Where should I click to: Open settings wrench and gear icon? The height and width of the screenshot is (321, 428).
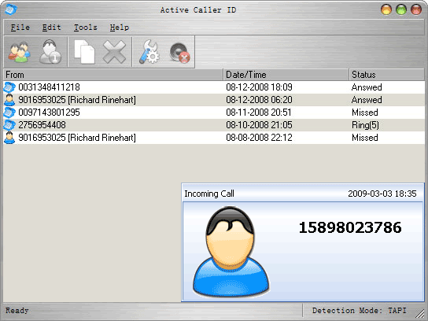[149, 52]
